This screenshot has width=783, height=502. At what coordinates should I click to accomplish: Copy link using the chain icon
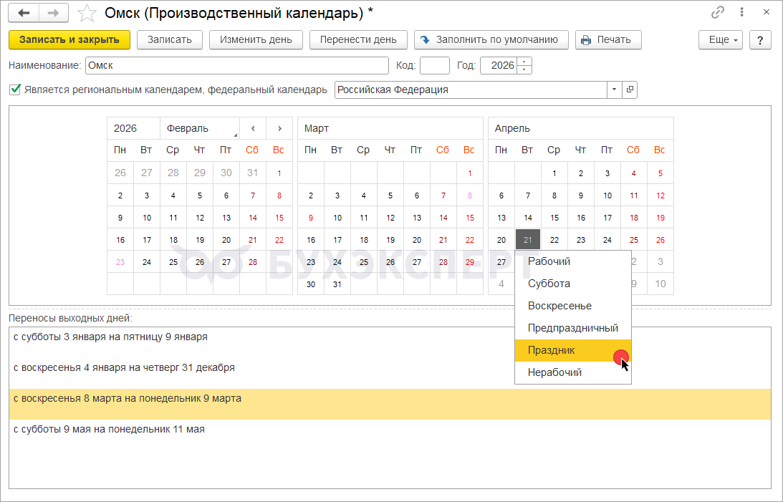(x=717, y=13)
